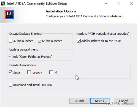The height and width of the screenshot is (107, 137).
Task: Click the Installation Options heading
Action: (61, 11)
